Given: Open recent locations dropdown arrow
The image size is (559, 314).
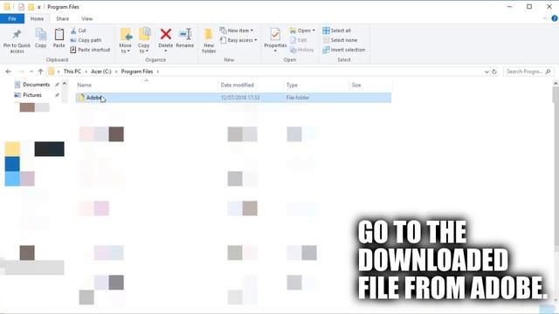Looking at the screenshot, I should [31, 72].
